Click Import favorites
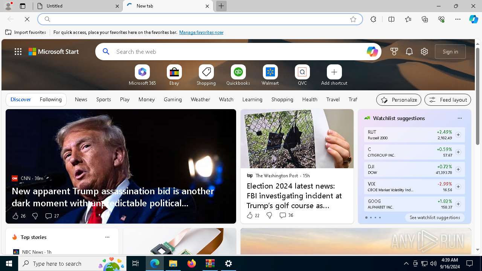 (x=26, y=32)
